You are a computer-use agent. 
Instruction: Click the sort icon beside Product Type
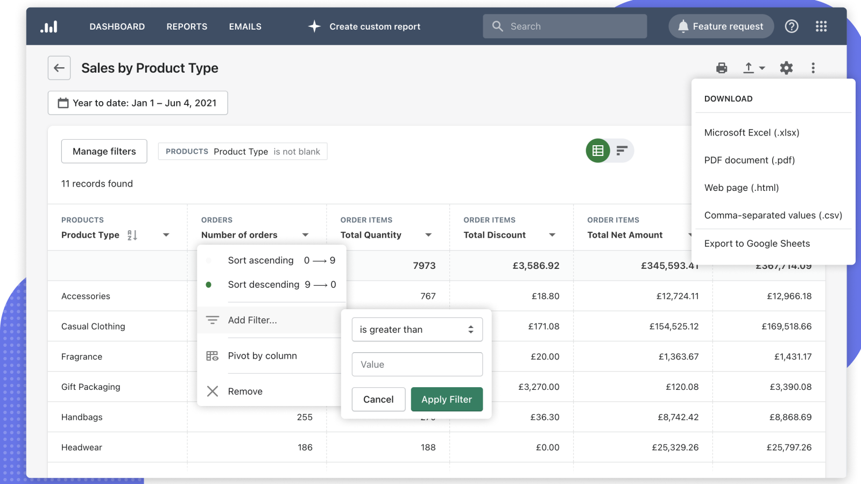(x=132, y=234)
